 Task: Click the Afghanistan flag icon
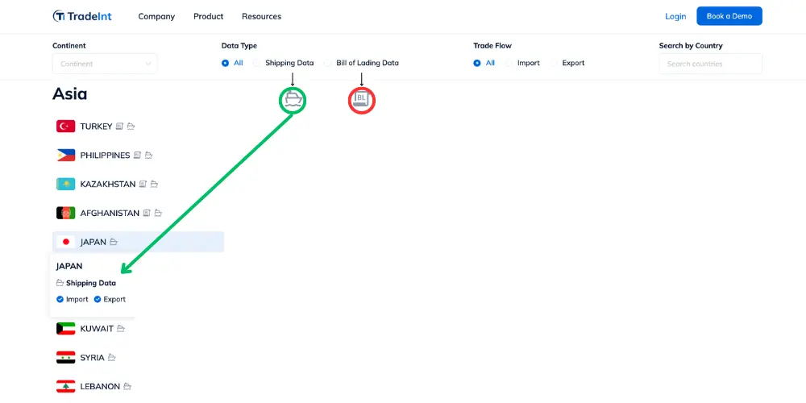[x=66, y=213]
